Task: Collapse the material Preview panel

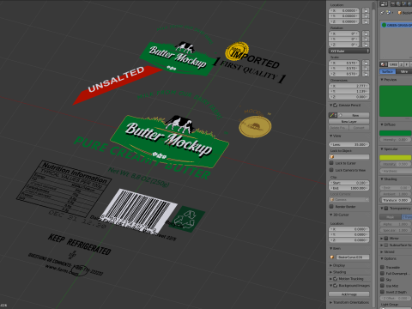Action: pos(382,79)
